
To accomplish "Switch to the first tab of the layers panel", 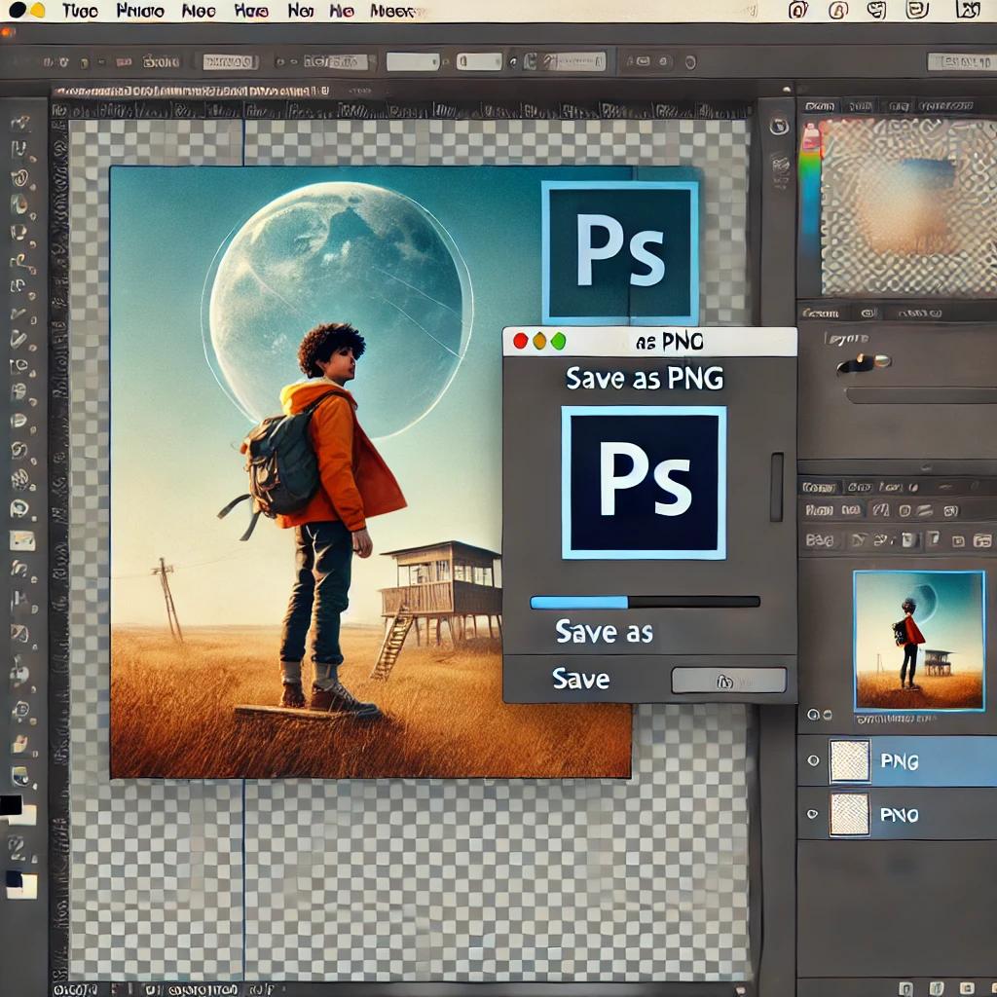I will [x=818, y=488].
